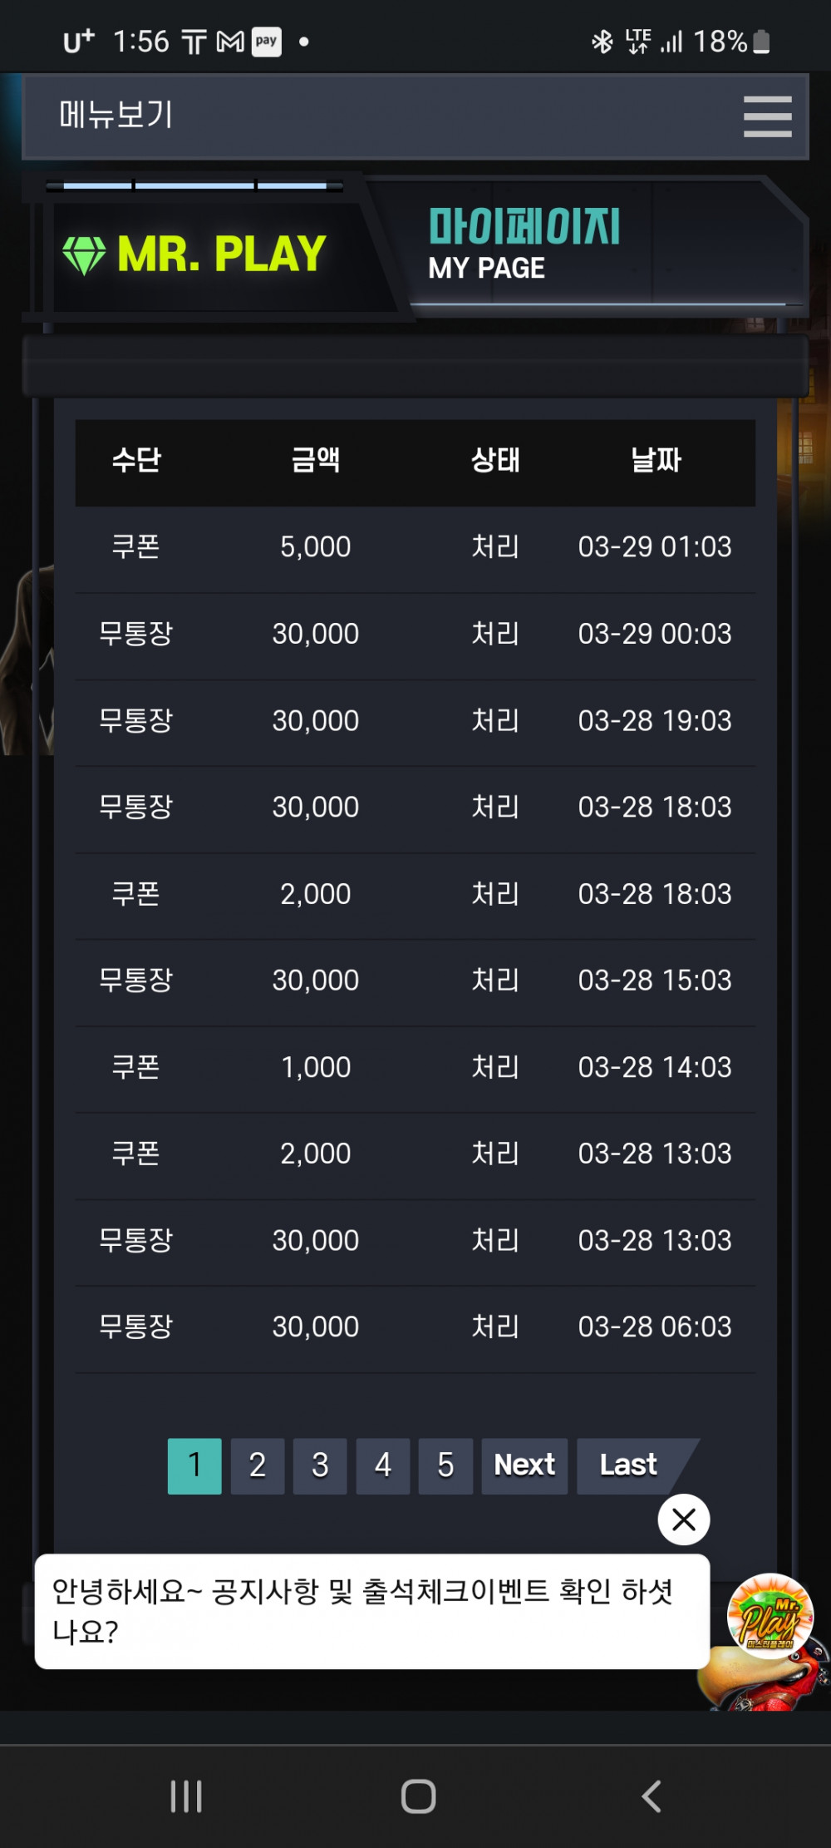The width and height of the screenshot is (831, 1848).
Task: Tap the Bluetooth status icon
Action: coord(602,41)
